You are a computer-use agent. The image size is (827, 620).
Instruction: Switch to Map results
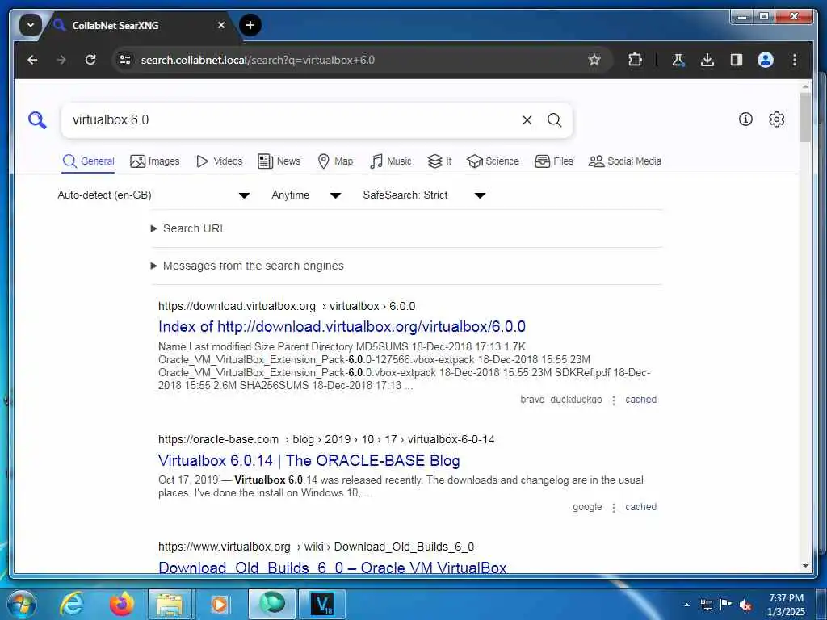[x=335, y=161]
